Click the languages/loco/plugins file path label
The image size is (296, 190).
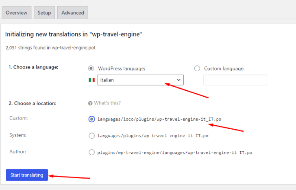pos(159,119)
